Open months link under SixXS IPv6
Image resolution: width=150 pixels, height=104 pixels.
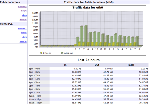coord(23,41)
